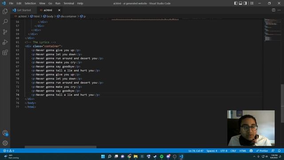Open the taskbar clock and date
This screenshot has width=284, height=160.
coord(274,156)
